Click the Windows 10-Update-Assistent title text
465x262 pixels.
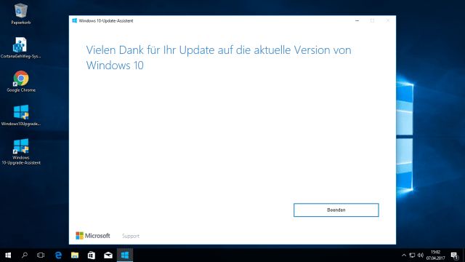click(x=106, y=21)
